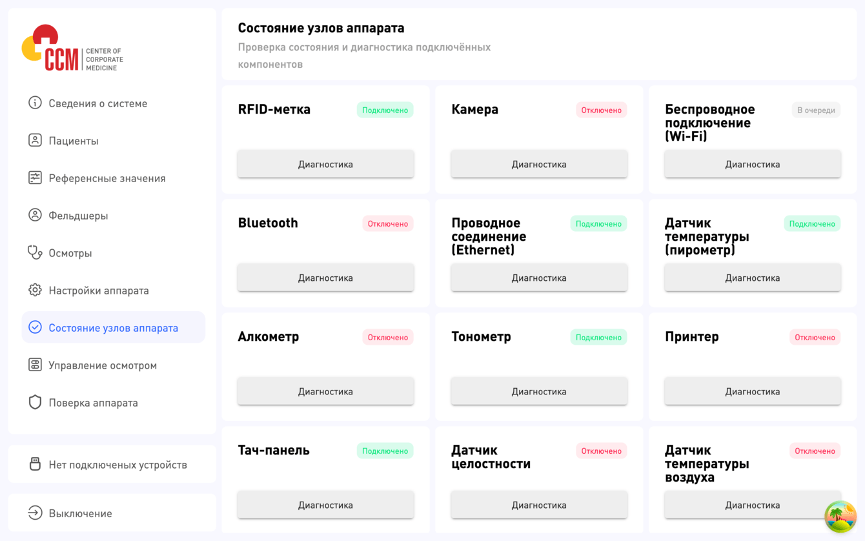Image resolution: width=865 pixels, height=541 pixels.
Task: Start Диагностика for Bluetooth
Action: click(x=325, y=278)
